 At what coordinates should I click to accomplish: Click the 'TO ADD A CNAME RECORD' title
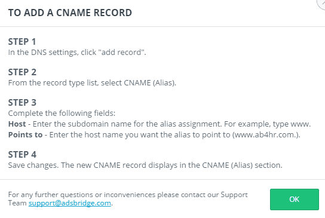click(70, 13)
